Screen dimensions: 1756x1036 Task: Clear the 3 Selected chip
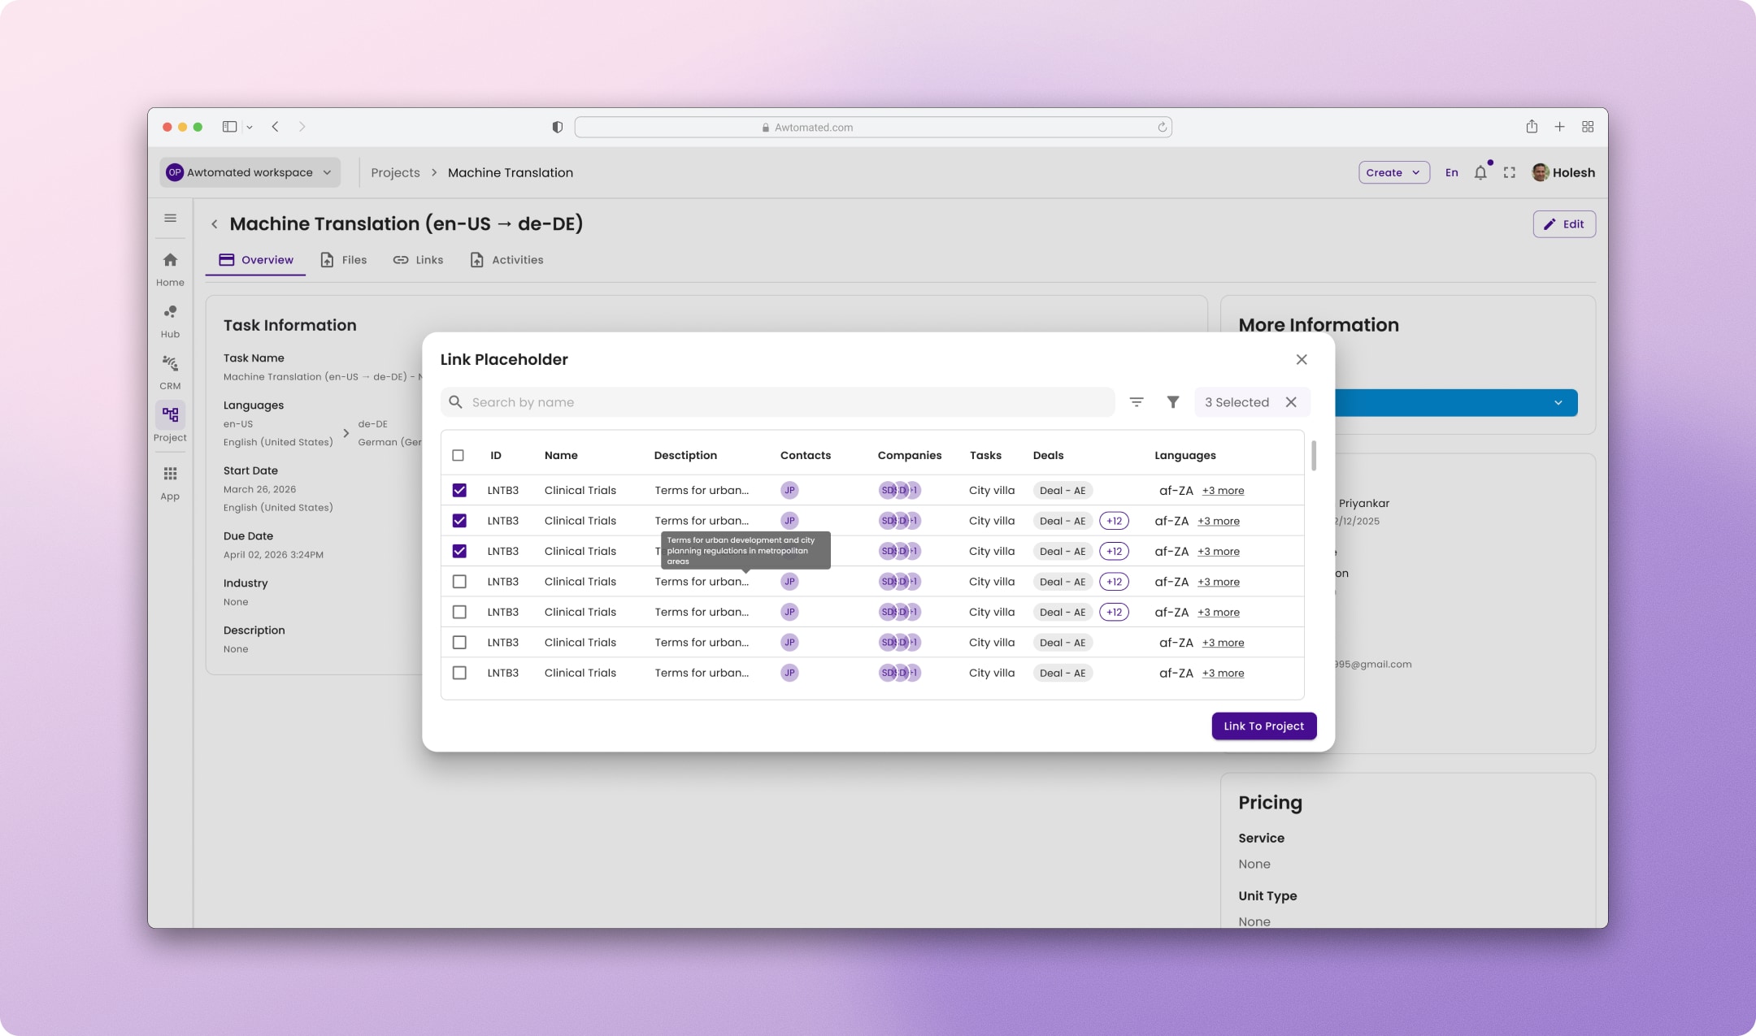tap(1291, 402)
